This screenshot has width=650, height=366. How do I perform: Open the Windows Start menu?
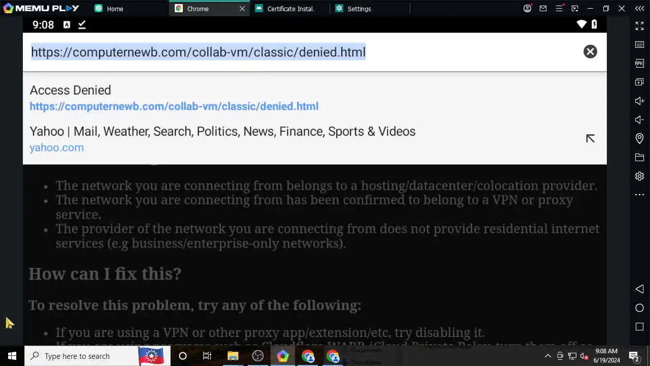coord(12,356)
